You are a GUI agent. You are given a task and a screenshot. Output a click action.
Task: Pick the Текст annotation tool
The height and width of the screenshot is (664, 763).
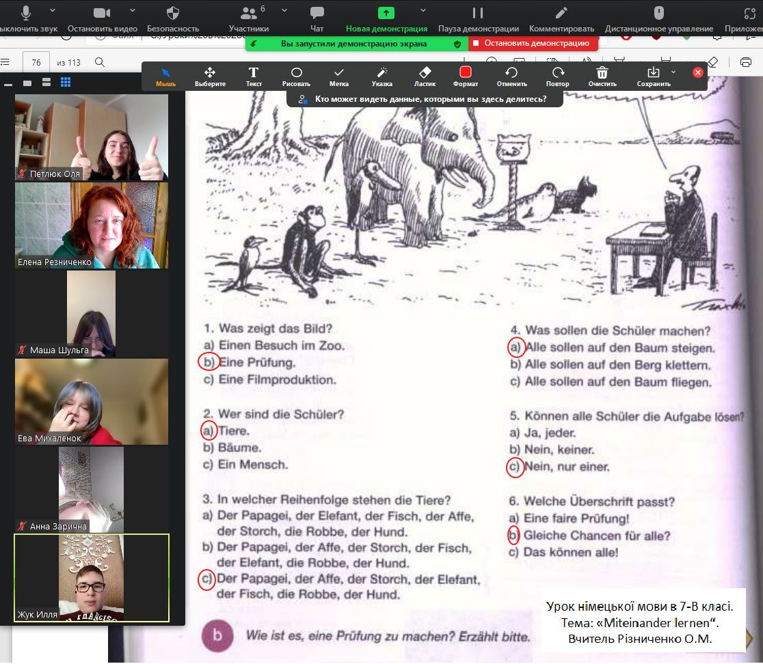pyautogui.click(x=254, y=75)
